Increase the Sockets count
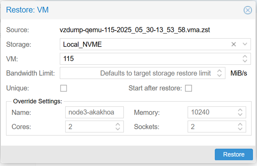Viewport: 257px width, 166px height. 240,125
